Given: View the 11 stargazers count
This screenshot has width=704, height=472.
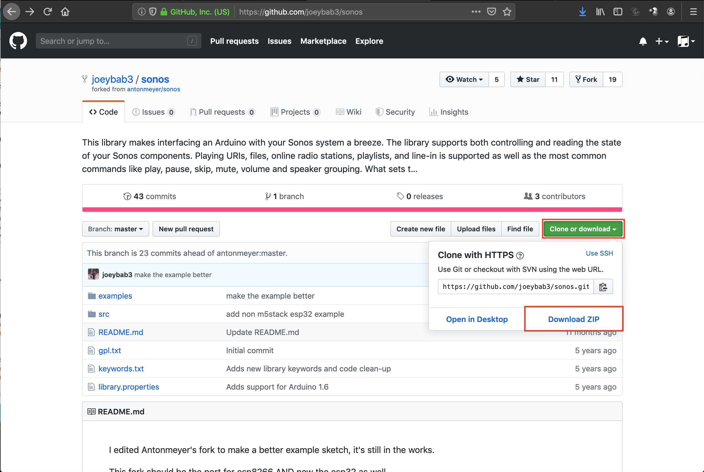Looking at the screenshot, I should (x=554, y=79).
